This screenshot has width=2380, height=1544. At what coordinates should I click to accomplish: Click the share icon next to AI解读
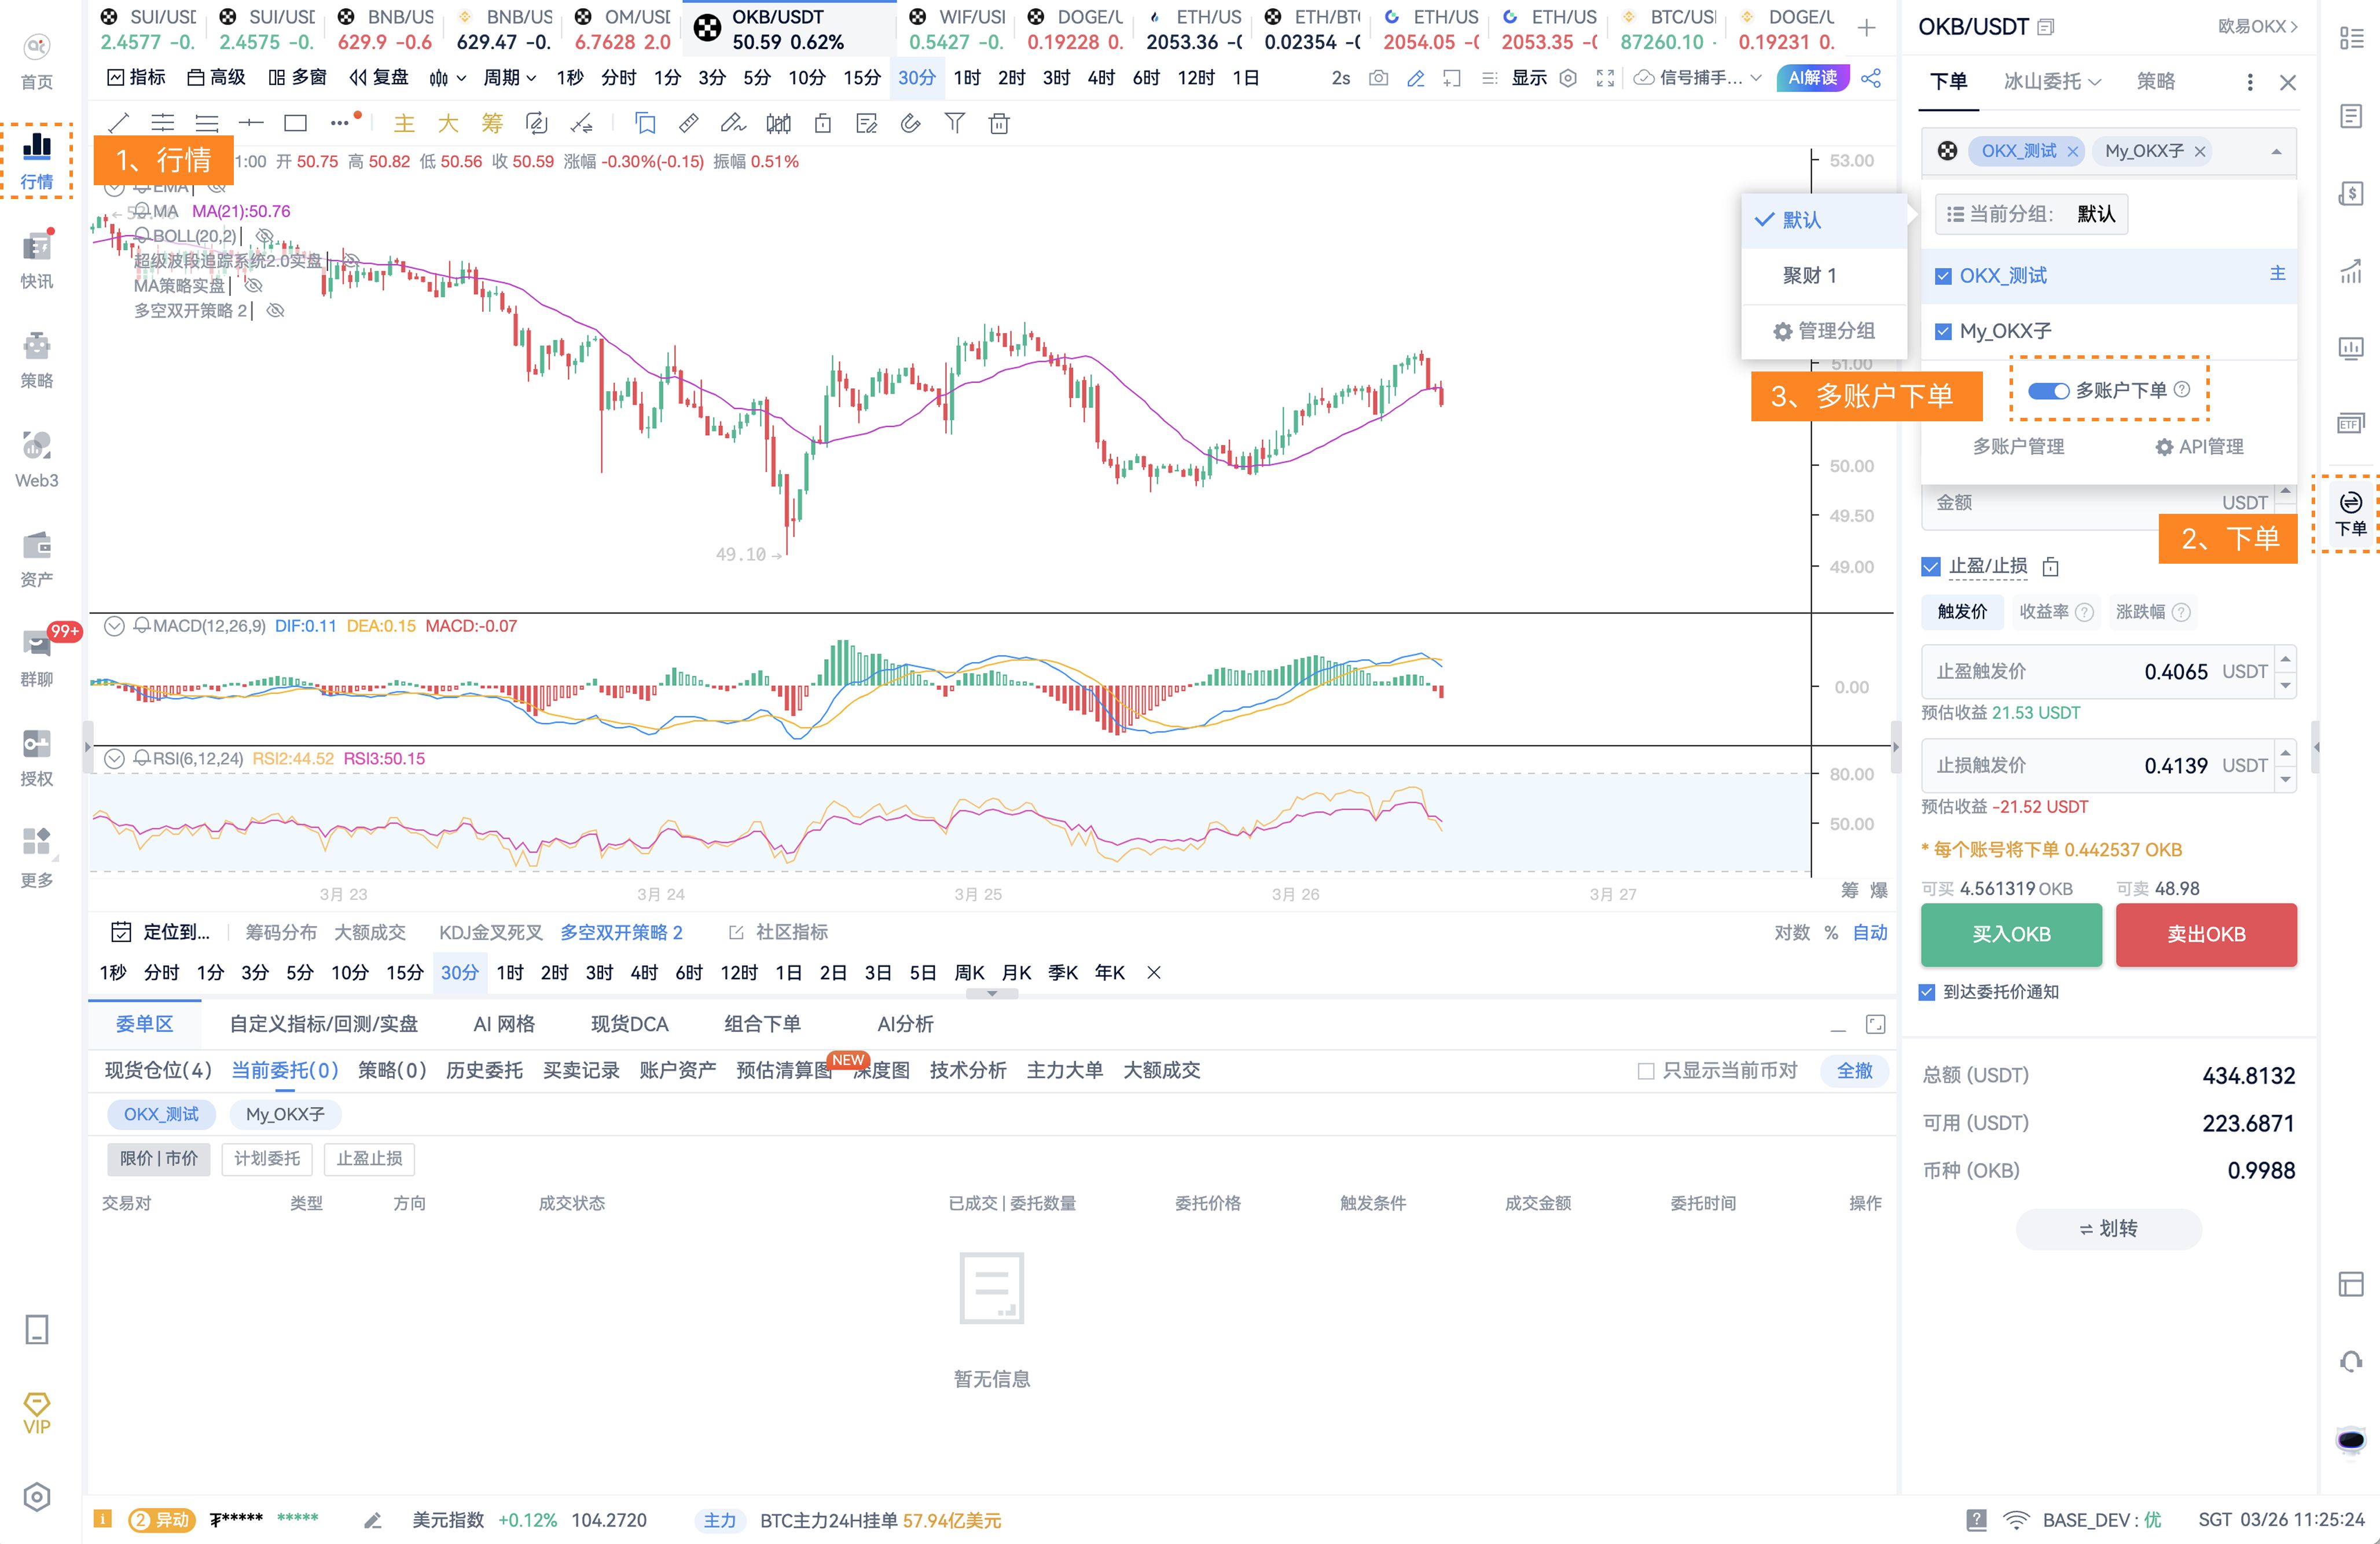click(x=1871, y=78)
